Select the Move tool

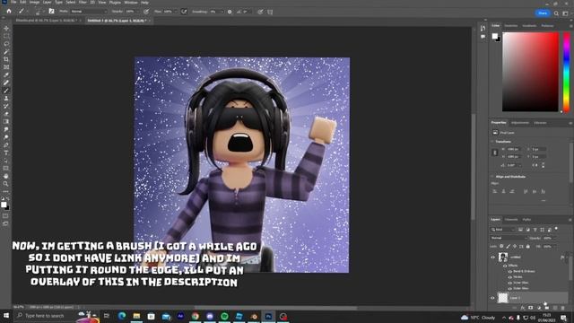click(x=6, y=28)
